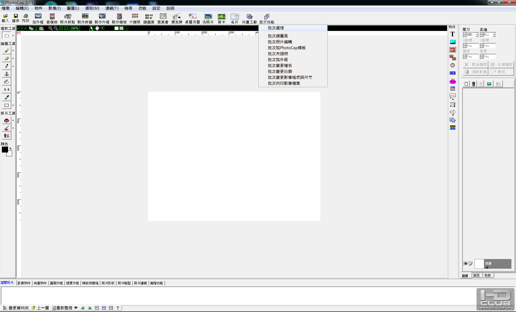Select the eraser tool
Screen dimensions: 516x312
coord(6,58)
